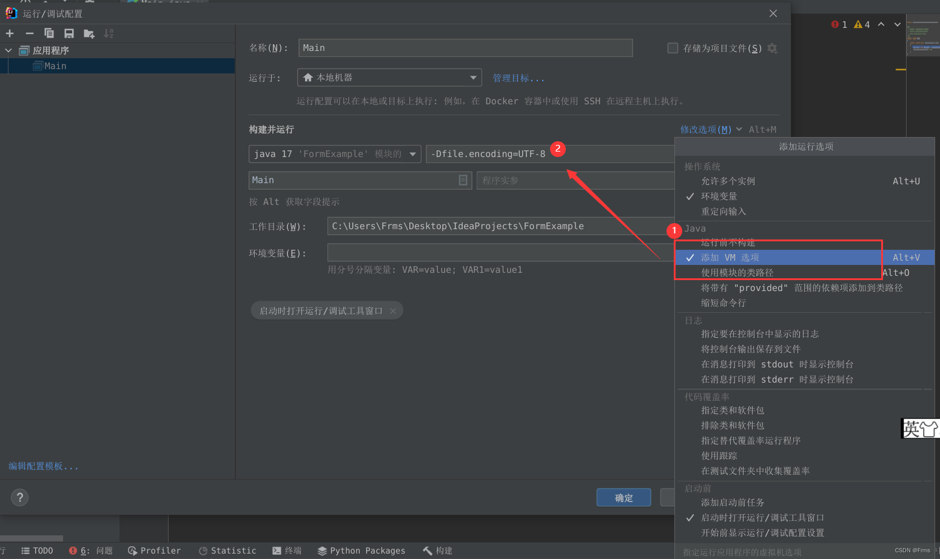The width and height of the screenshot is (940, 559).
Task: Toggle the 添加 VM 选项 option
Action: click(804, 258)
